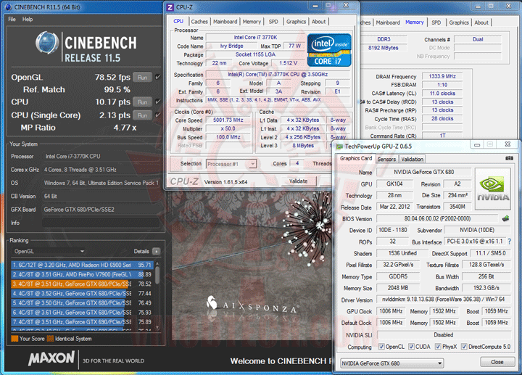Switch to About tab in front CPU-Z
Screen dimensions: 522x375
pyautogui.click(x=318, y=22)
